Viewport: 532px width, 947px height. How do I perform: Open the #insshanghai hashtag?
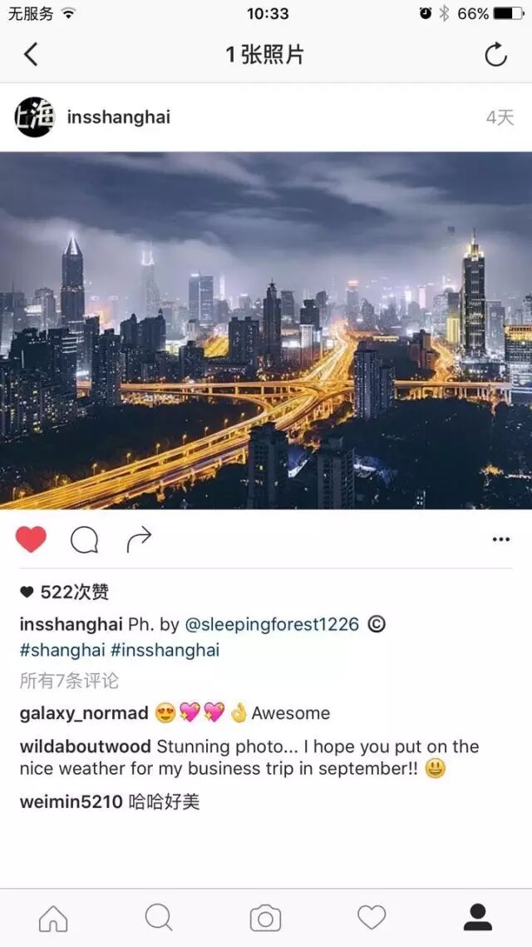[x=165, y=651]
